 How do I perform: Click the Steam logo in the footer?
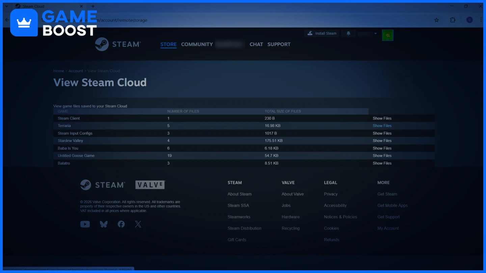pos(102,185)
